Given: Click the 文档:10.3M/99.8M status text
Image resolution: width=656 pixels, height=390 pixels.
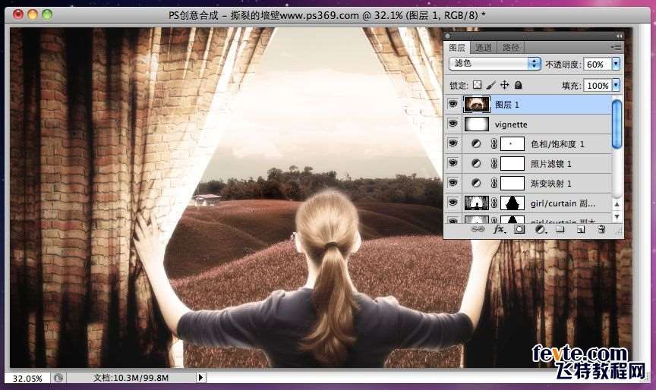Looking at the screenshot, I should (131, 378).
